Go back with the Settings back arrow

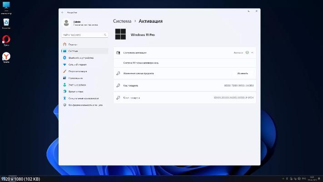coord(63,12)
